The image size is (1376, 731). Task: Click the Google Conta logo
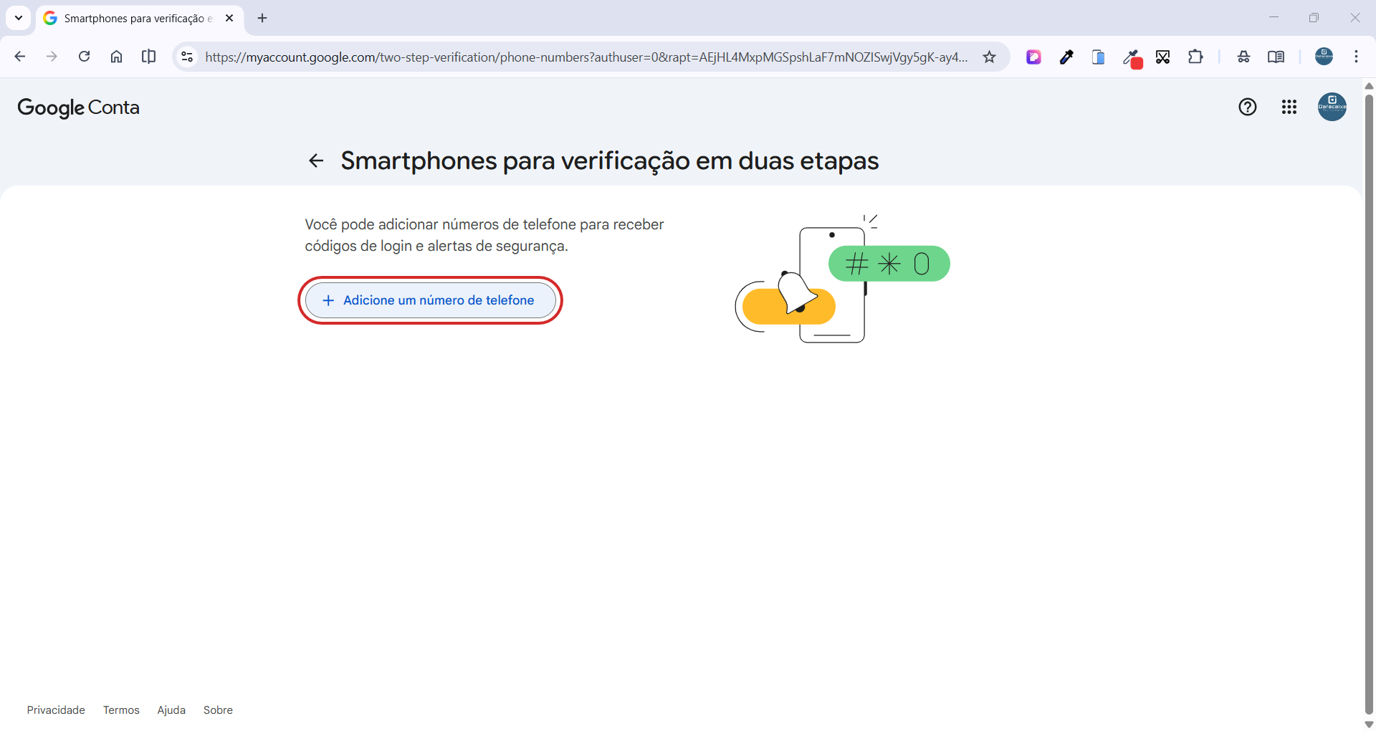[x=78, y=107]
